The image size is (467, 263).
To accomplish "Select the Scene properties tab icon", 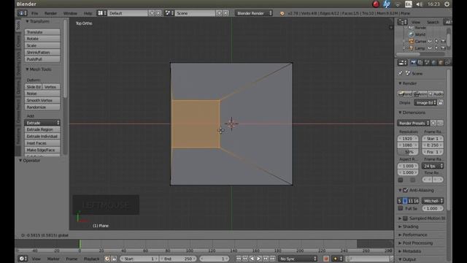I will (x=427, y=63).
